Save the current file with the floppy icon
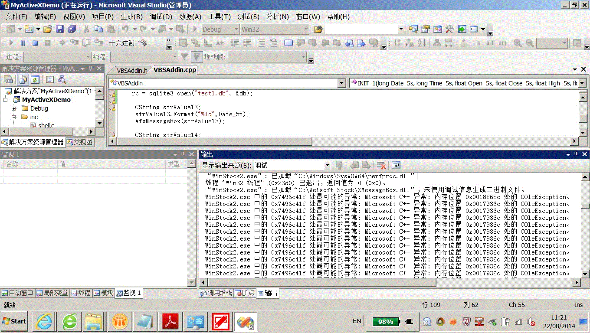590x333 pixels. [x=60, y=29]
